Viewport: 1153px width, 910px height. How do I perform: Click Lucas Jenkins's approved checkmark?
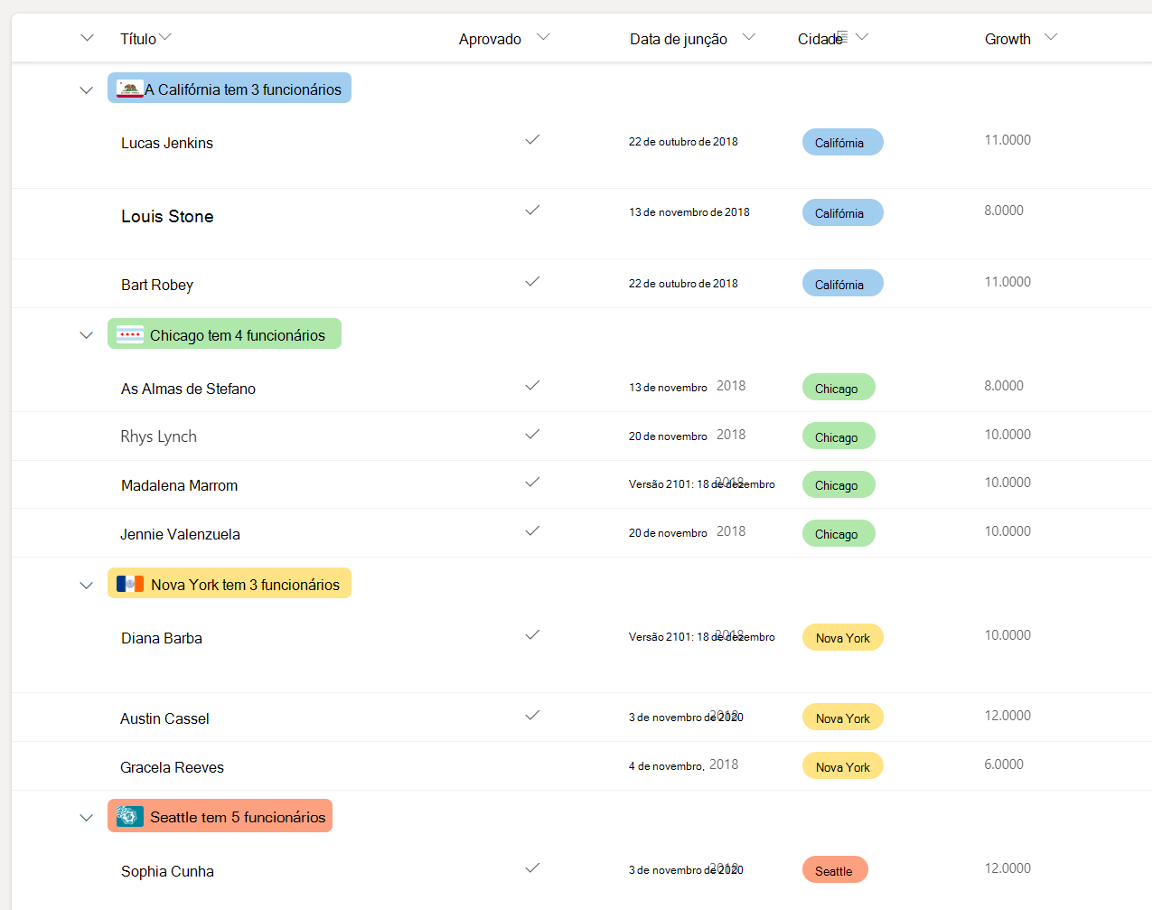[x=532, y=140]
